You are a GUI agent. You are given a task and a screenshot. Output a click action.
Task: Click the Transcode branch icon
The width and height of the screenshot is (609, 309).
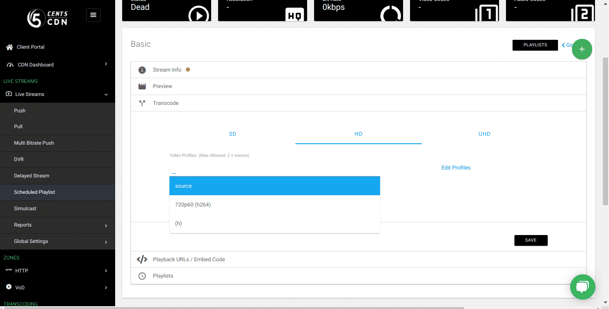pyautogui.click(x=142, y=103)
